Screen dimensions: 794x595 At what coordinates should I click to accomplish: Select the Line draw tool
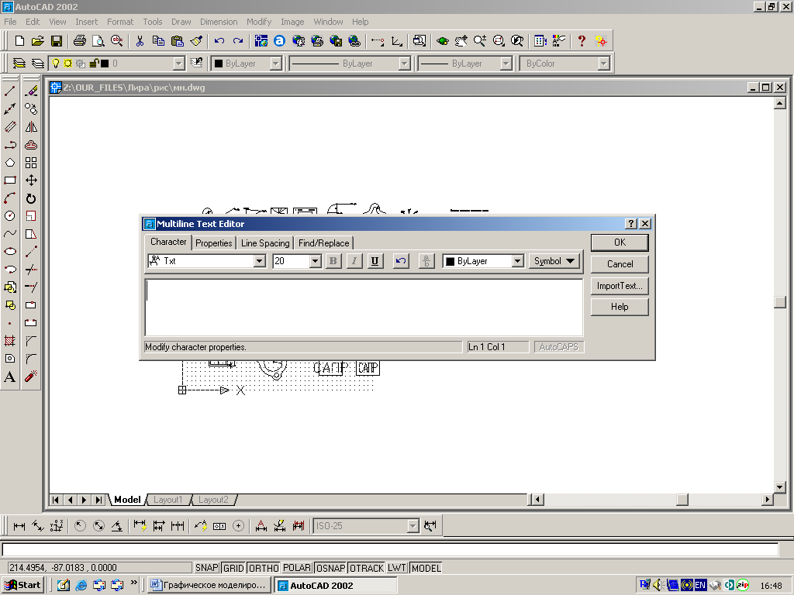[9, 91]
